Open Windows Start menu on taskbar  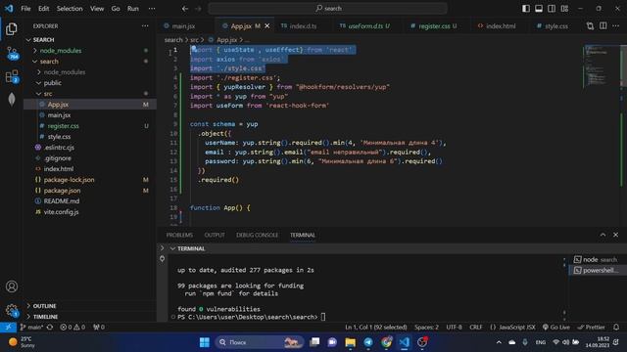tap(205, 342)
